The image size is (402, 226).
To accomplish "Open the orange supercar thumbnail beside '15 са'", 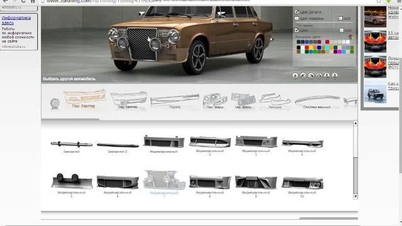I will [375, 41].
